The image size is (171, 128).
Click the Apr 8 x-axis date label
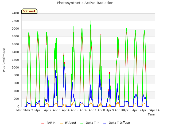tap(101, 110)
